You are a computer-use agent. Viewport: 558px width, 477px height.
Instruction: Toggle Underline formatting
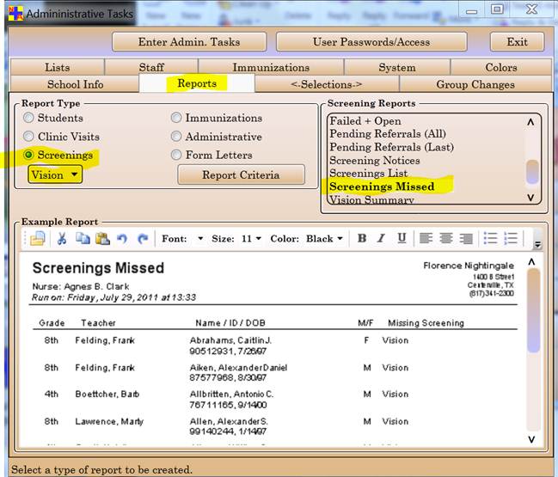coord(402,238)
